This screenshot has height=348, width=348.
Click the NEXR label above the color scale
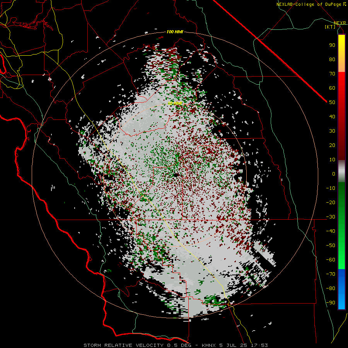tap(340, 23)
